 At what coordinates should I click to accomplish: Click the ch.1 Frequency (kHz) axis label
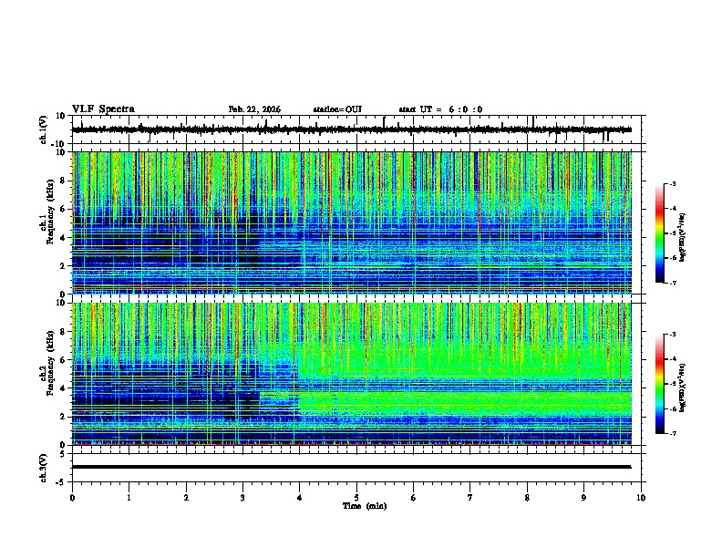[x=50, y=212]
